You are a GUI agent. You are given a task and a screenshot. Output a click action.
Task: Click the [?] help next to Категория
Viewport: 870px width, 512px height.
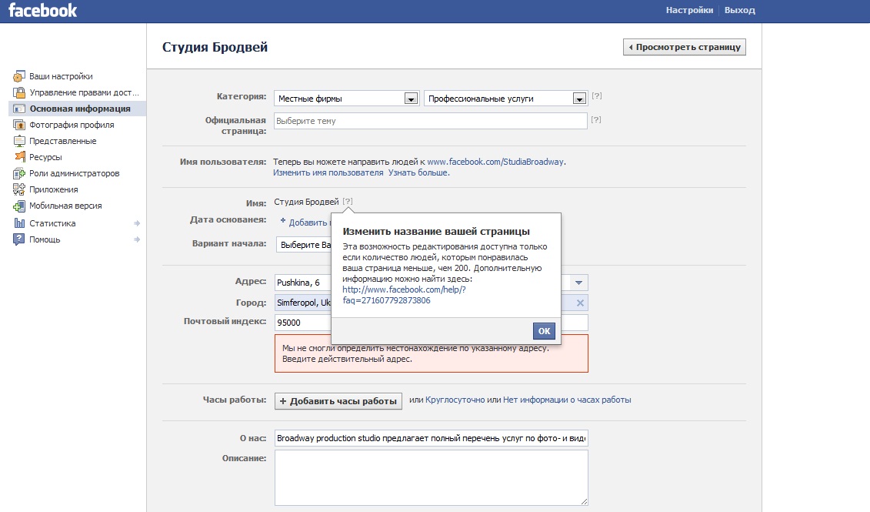coord(596,95)
